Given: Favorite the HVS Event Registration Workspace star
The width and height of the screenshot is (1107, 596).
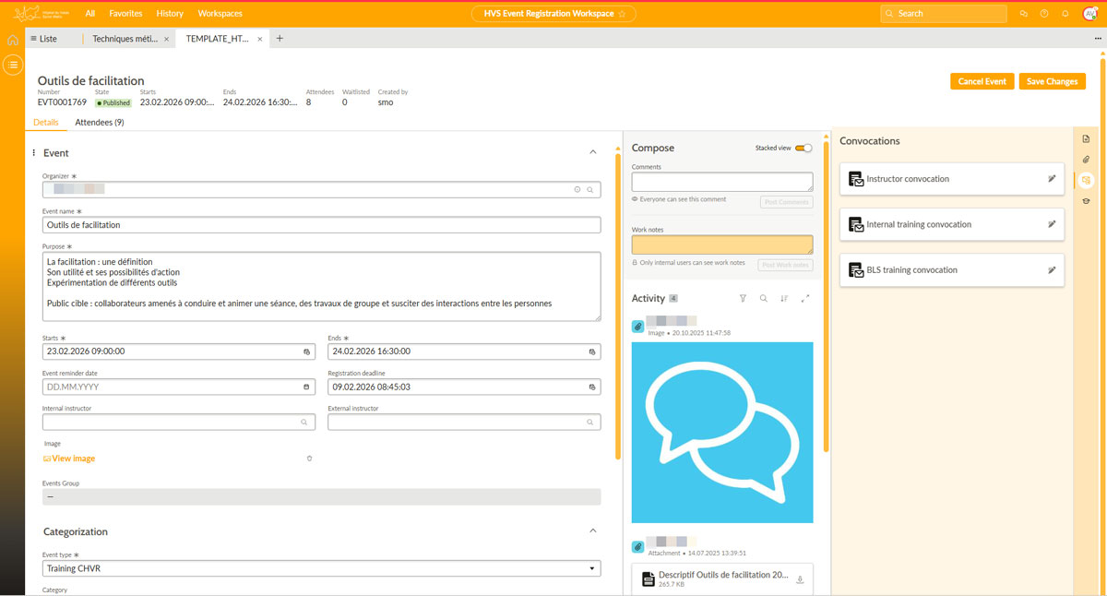Looking at the screenshot, I should [x=622, y=14].
